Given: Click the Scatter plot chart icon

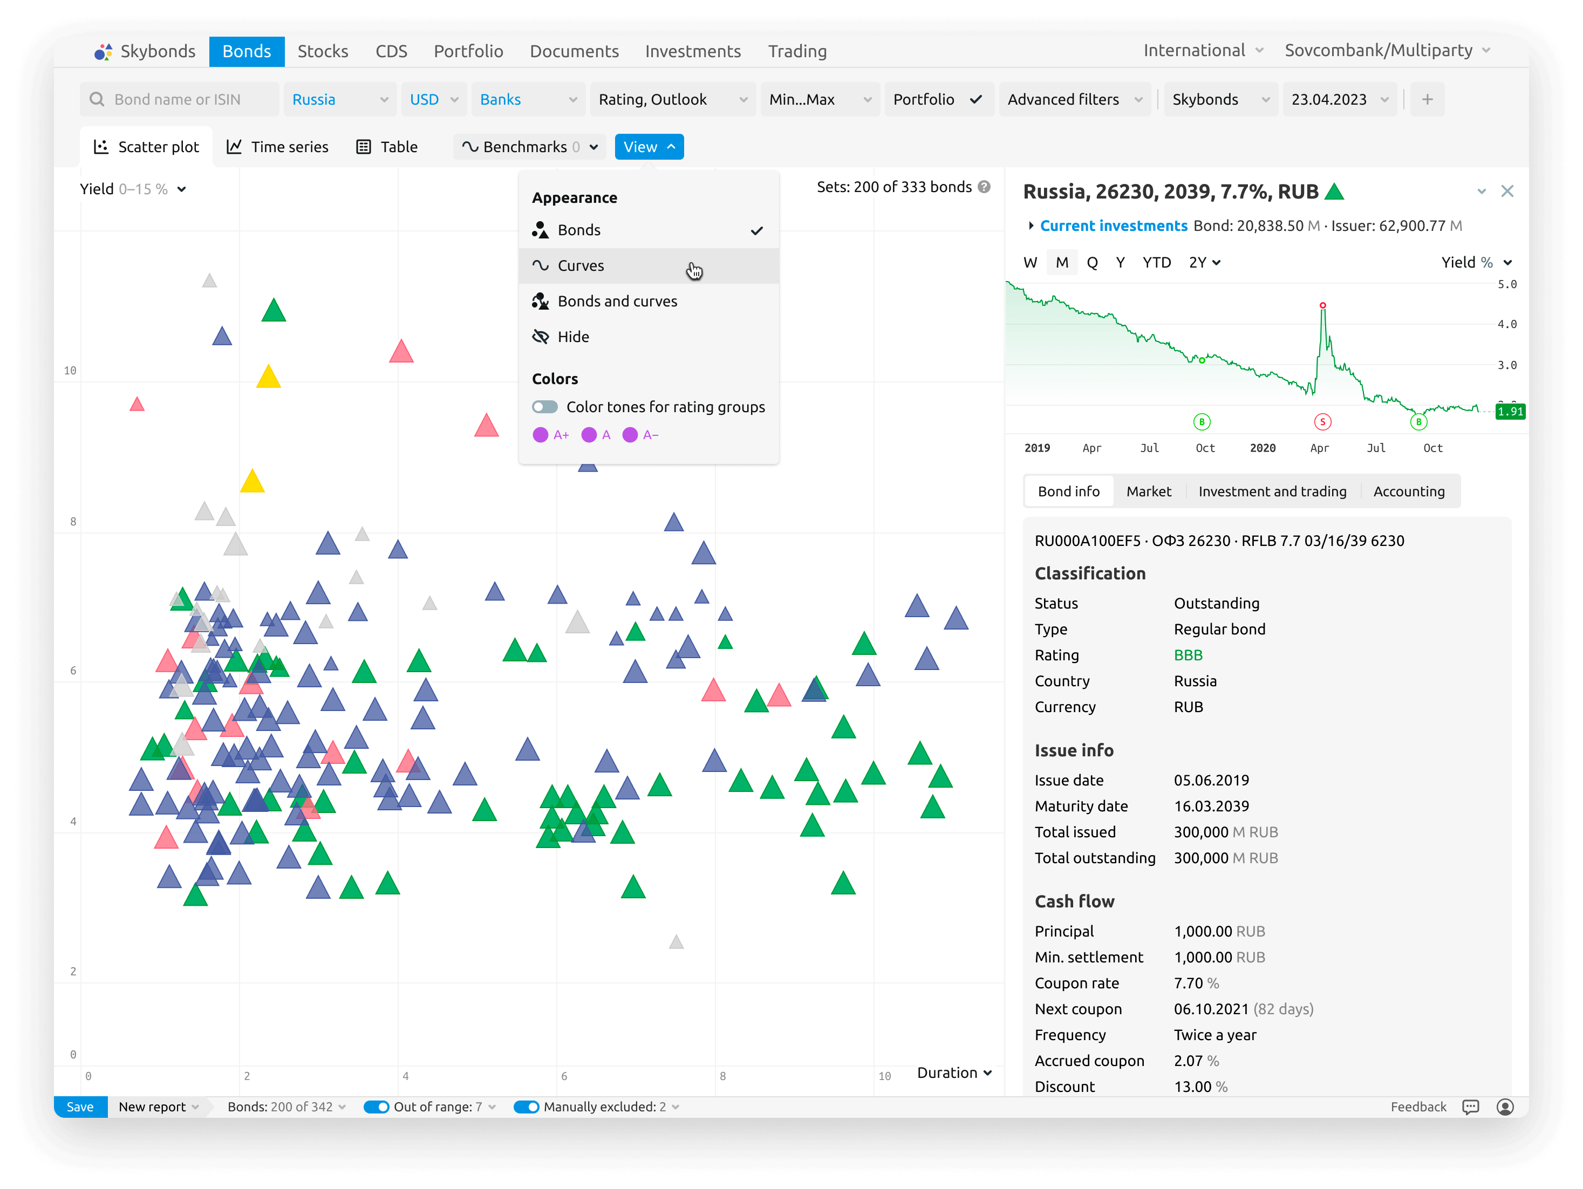Looking at the screenshot, I should coord(101,147).
